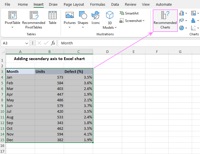Switch to the Formulas tab
This screenshot has height=154, width=200.
click(98, 4)
